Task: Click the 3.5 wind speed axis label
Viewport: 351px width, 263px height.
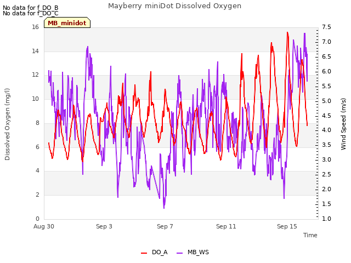Action: coord(326,145)
